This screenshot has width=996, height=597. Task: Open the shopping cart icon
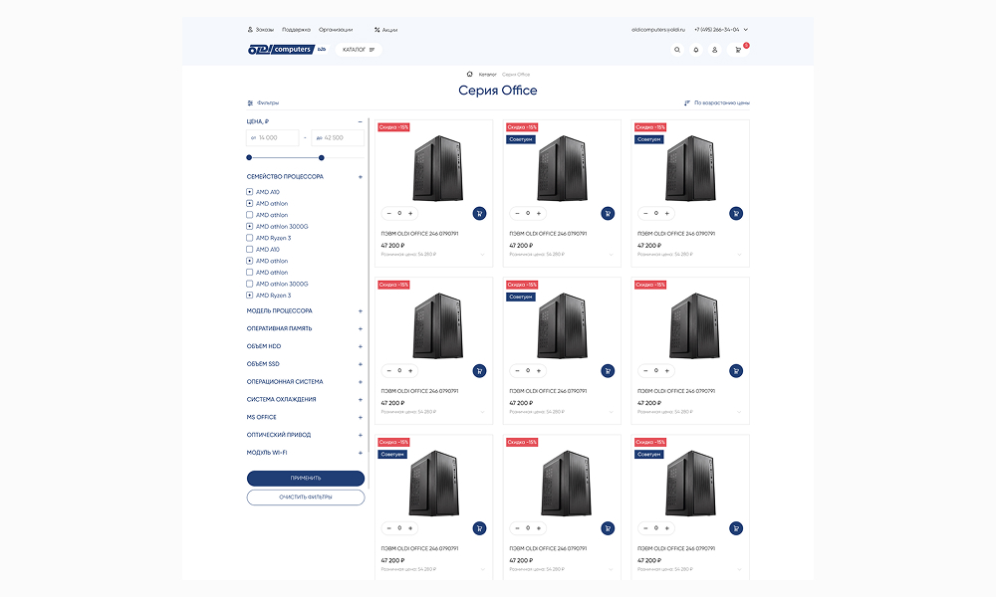738,50
